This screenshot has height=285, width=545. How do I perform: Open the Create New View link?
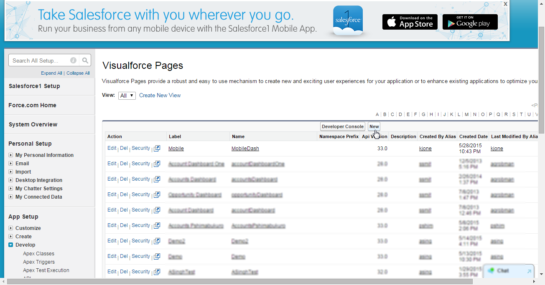pyautogui.click(x=160, y=95)
